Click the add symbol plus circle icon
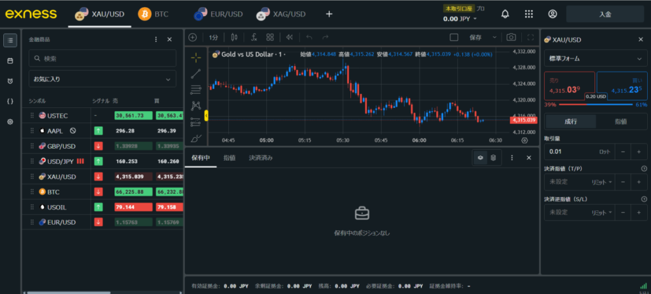Image resolution: width=651 pixels, height=294 pixels. pyautogui.click(x=193, y=37)
